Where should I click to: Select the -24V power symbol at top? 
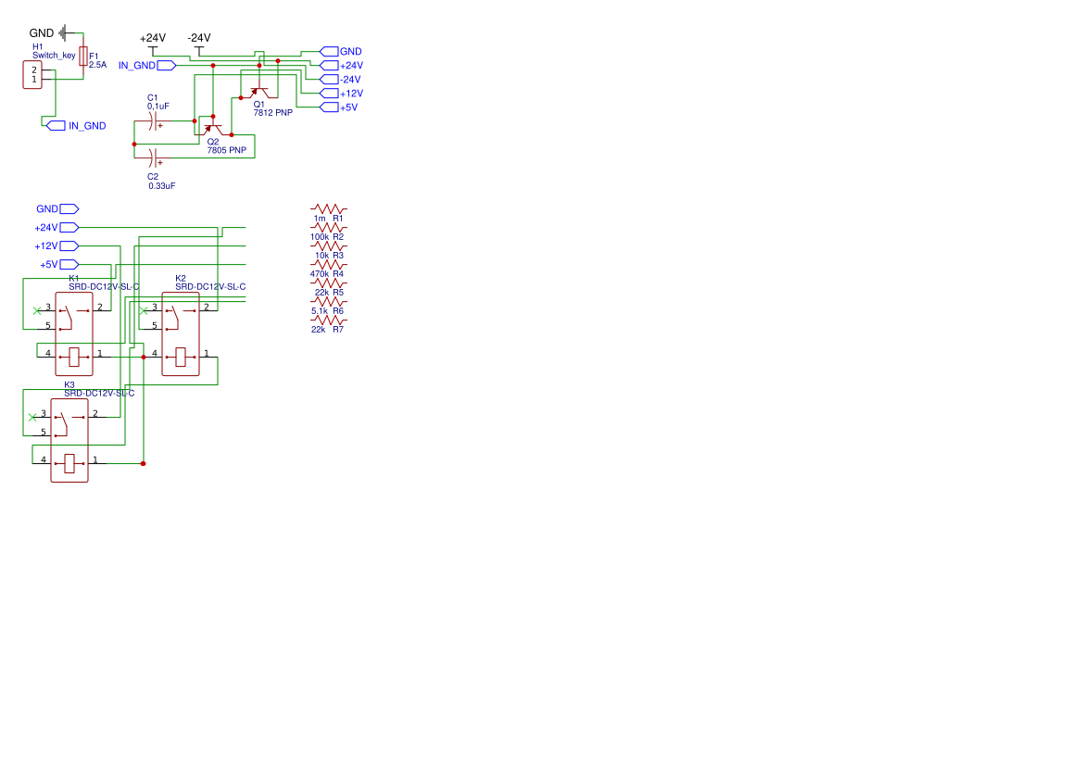coord(199,44)
